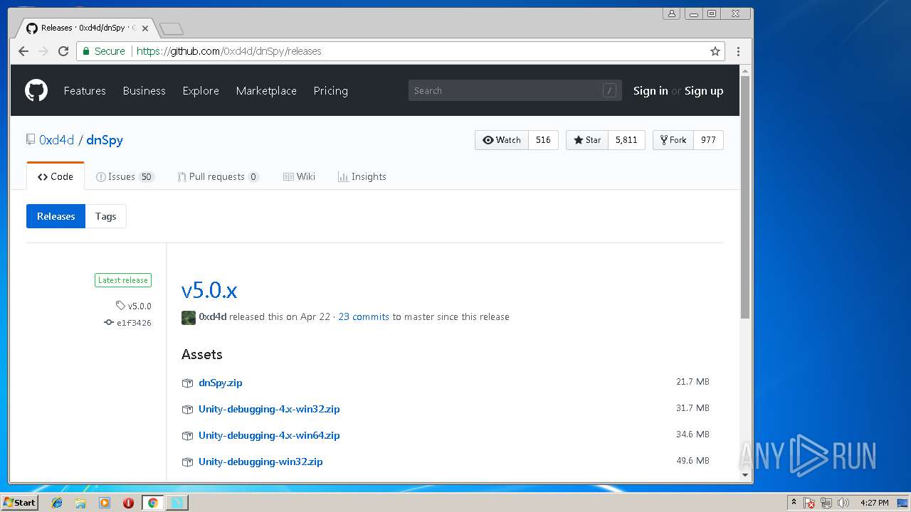
Task: Open the dnSpy repository link
Action: point(105,140)
